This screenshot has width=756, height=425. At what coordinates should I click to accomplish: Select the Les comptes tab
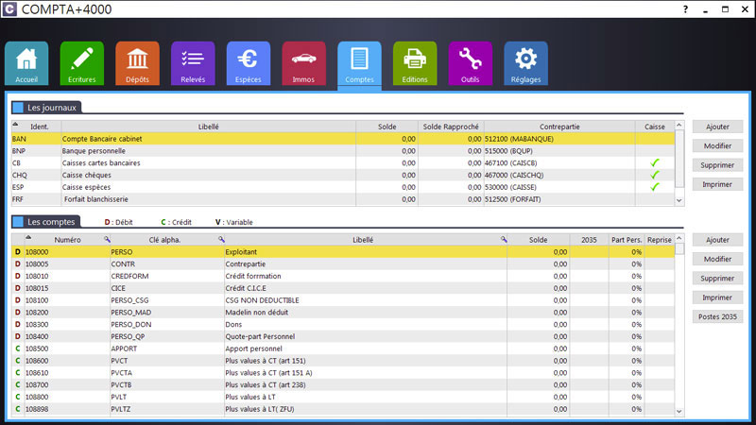tap(45, 222)
